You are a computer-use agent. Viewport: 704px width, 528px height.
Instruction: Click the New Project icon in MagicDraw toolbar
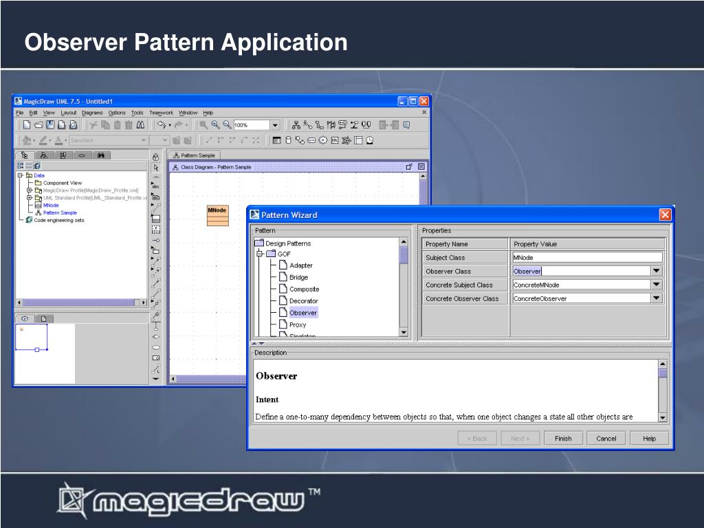27,125
